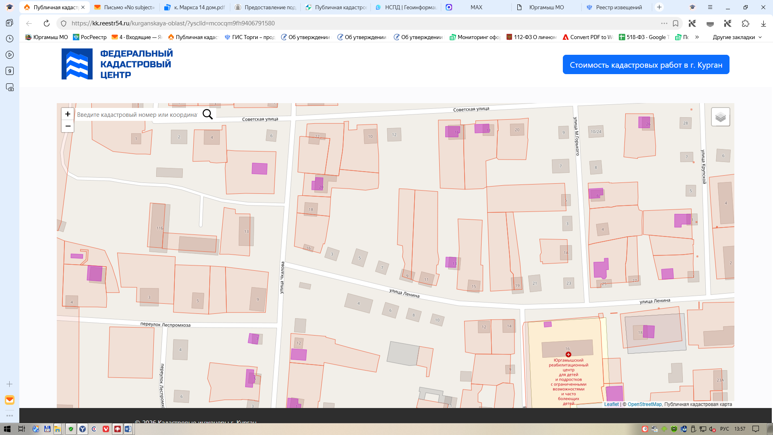Click the переулок Леспромхоза street label
Viewport: 773px width, 435px height.
tap(165, 325)
